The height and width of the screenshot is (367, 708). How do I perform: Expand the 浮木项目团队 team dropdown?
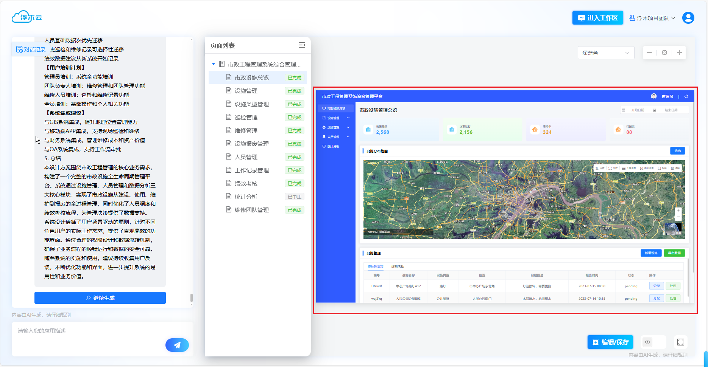[x=652, y=18]
